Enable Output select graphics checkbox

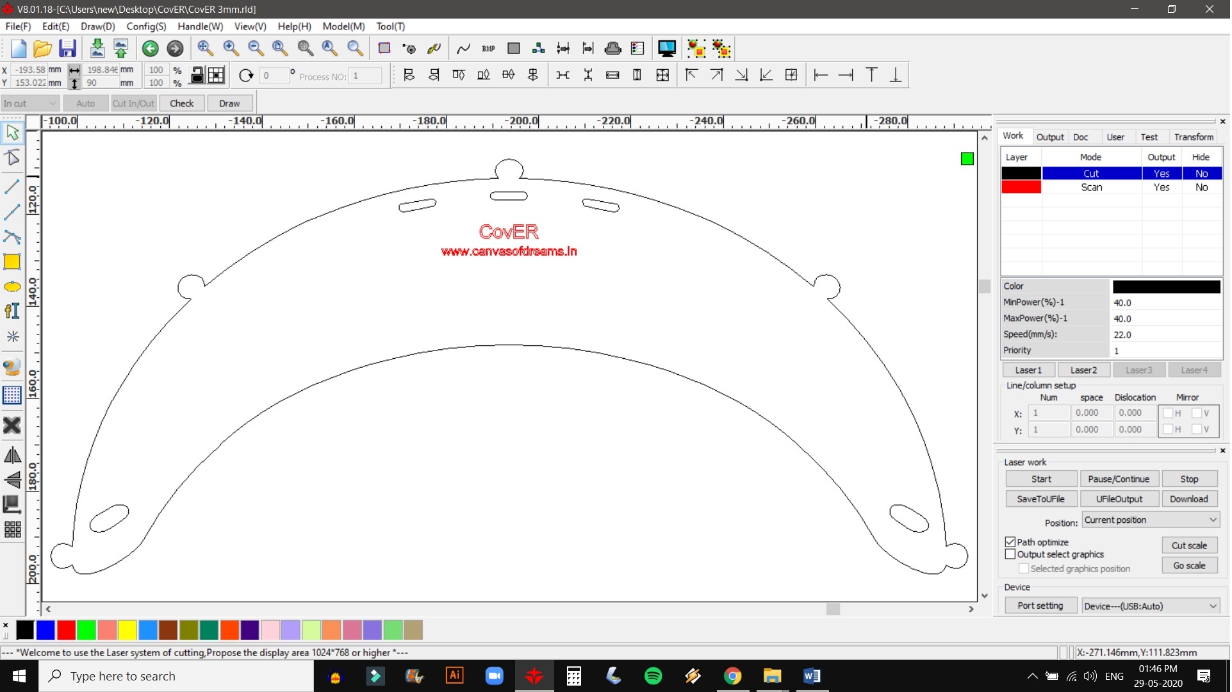coord(1011,555)
